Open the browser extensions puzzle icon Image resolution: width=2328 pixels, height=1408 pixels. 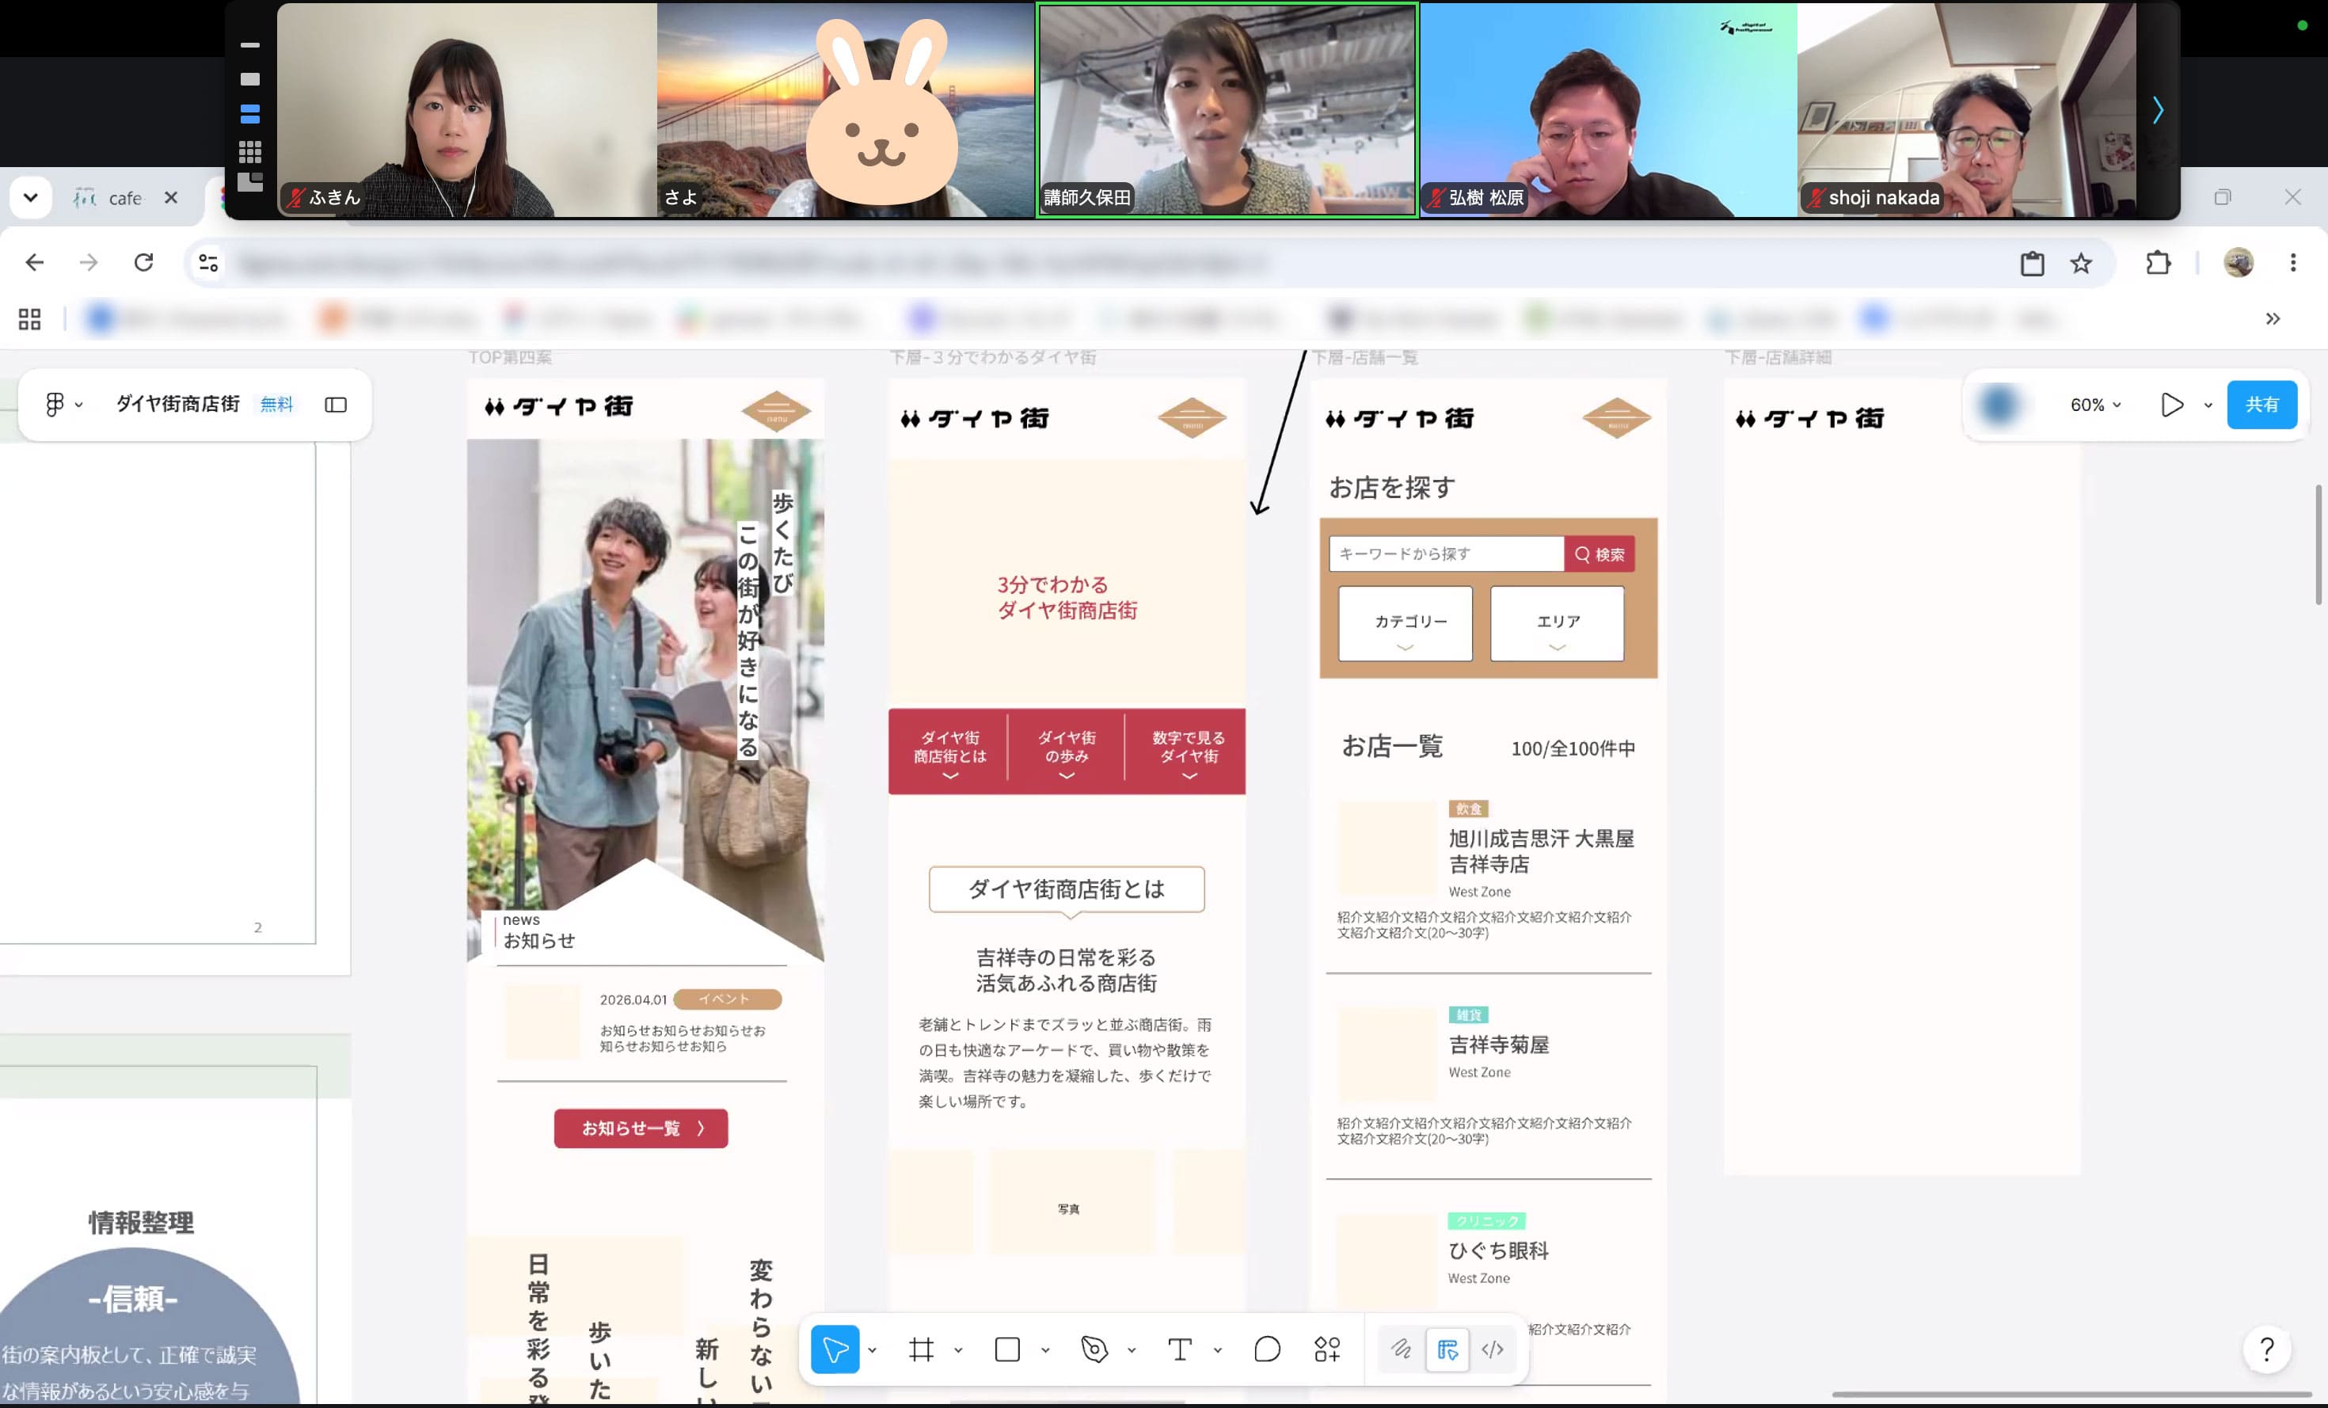coord(2158,263)
